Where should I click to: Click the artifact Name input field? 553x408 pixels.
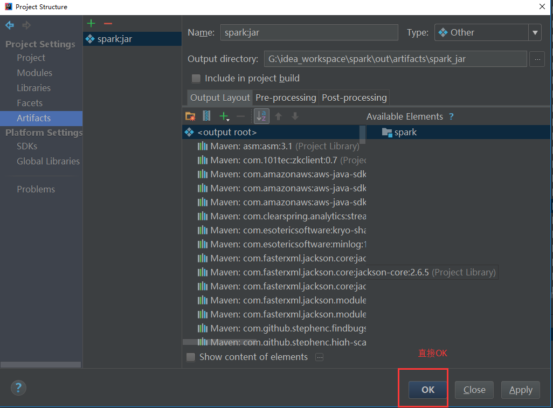pyautogui.click(x=309, y=32)
